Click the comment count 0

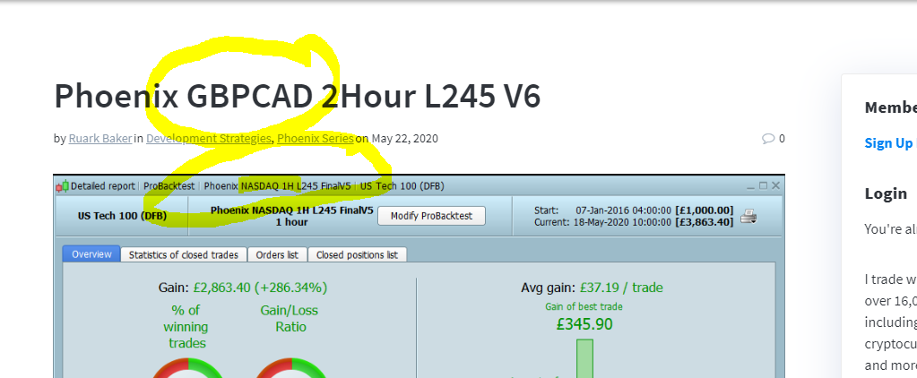[782, 139]
